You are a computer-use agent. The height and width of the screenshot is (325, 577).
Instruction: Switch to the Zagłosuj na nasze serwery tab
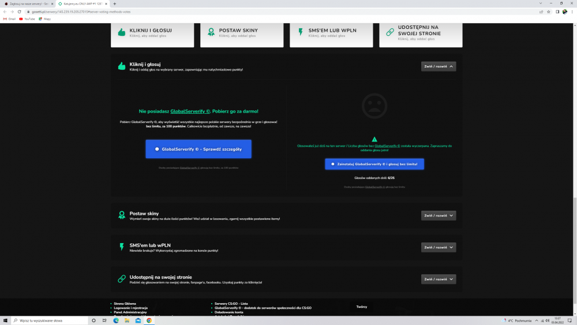click(28, 3)
